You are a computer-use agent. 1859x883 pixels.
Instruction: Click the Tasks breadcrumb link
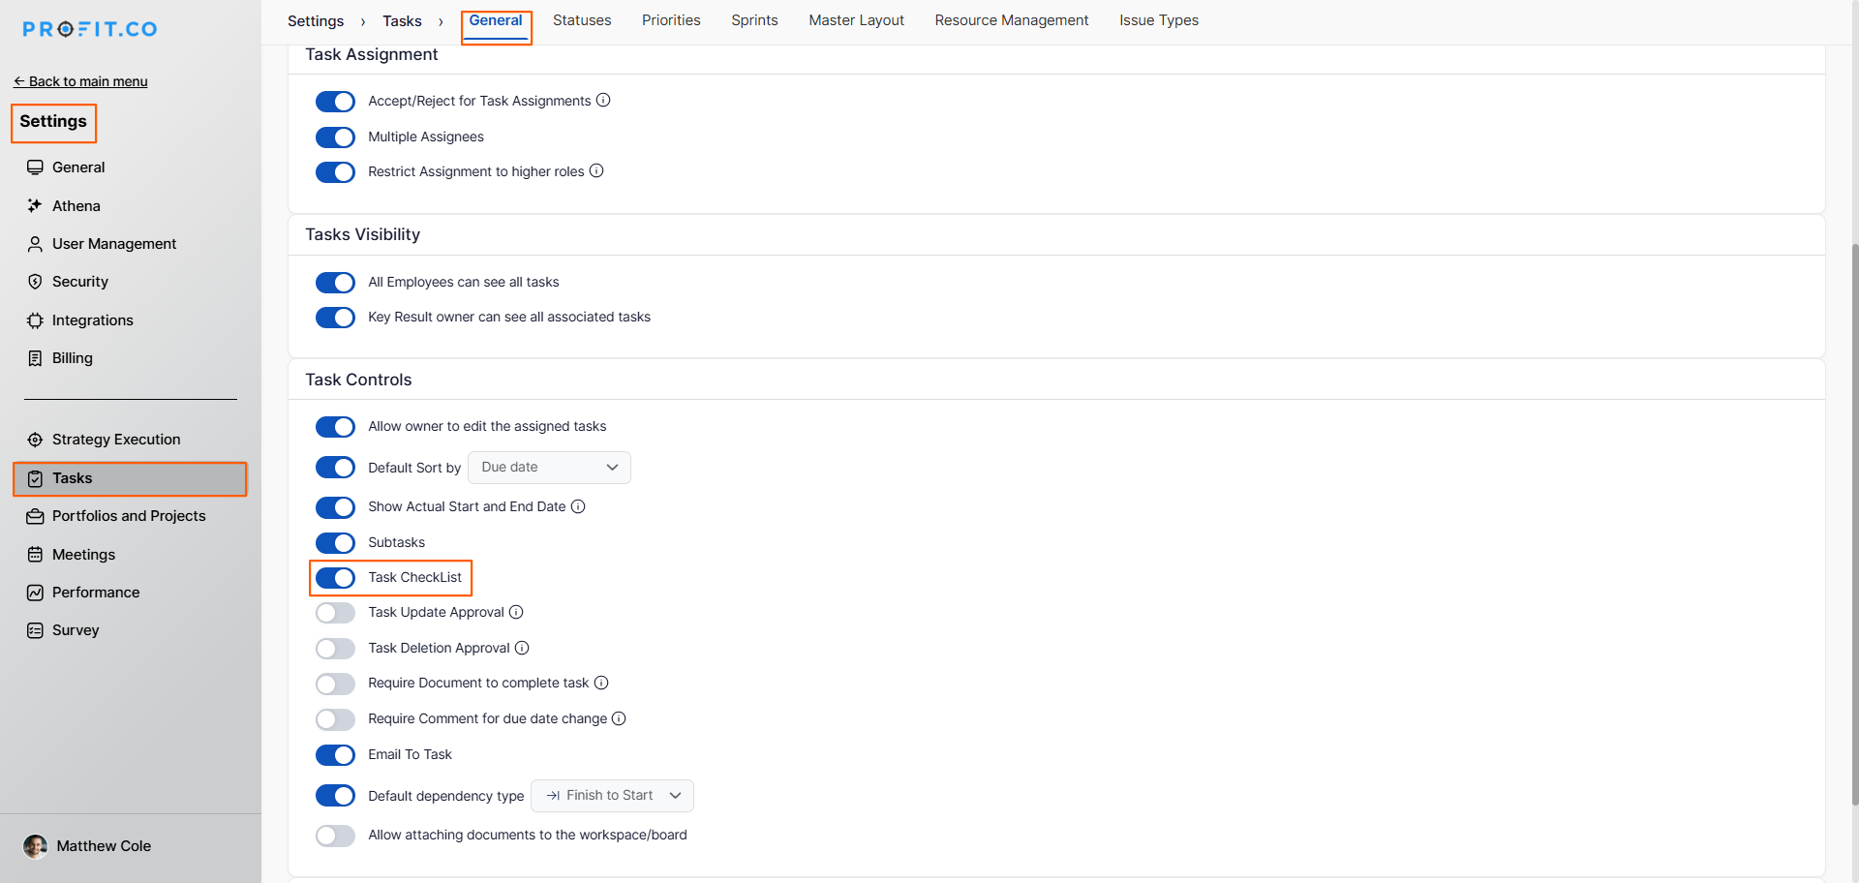point(402,21)
